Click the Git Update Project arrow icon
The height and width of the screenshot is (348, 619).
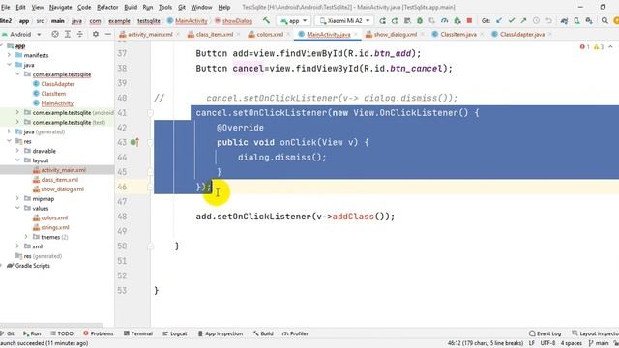(499, 20)
